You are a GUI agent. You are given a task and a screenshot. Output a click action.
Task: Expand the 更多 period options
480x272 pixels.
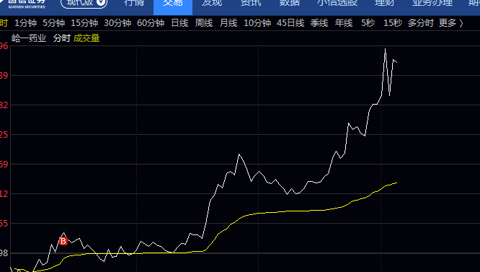coord(451,23)
